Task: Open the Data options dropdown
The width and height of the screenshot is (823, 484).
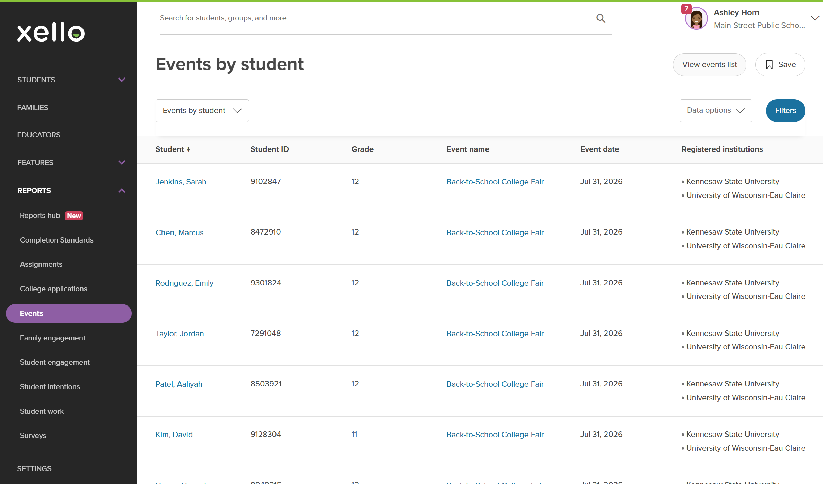Action: [x=716, y=110]
